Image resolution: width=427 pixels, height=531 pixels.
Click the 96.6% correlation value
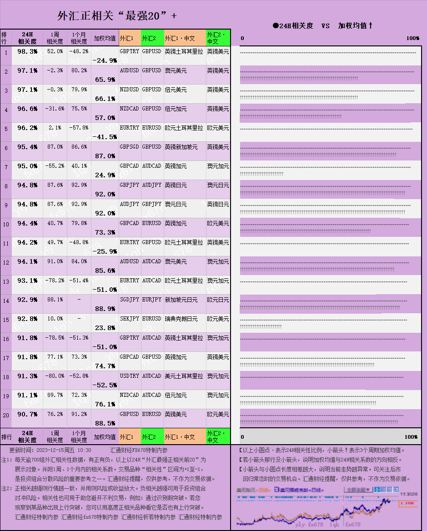27,109
